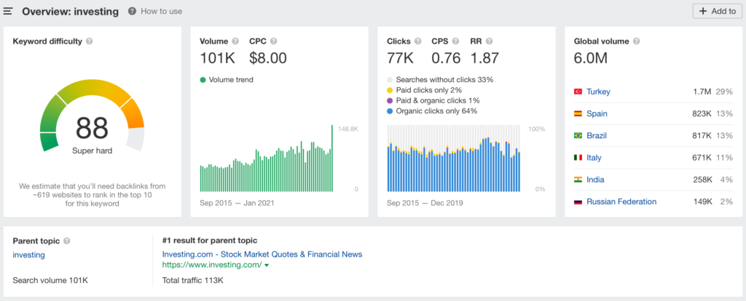
Task: Click the RR help icon
Action: (x=489, y=41)
